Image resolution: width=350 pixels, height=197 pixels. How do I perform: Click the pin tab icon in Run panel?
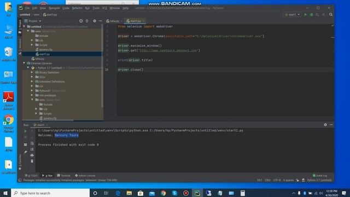pyautogui.click(x=26, y=152)
